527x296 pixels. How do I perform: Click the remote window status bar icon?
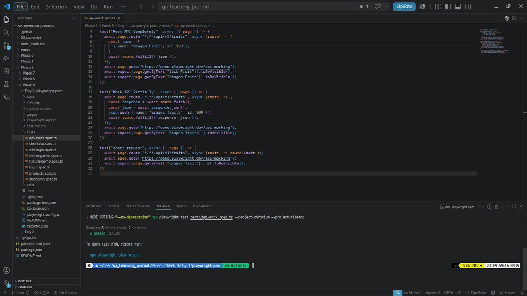[6, 292]
